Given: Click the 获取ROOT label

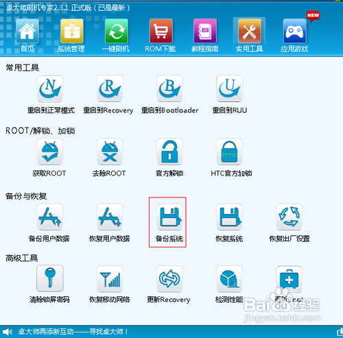Looking at the screenshot, I should click(49, 173).
